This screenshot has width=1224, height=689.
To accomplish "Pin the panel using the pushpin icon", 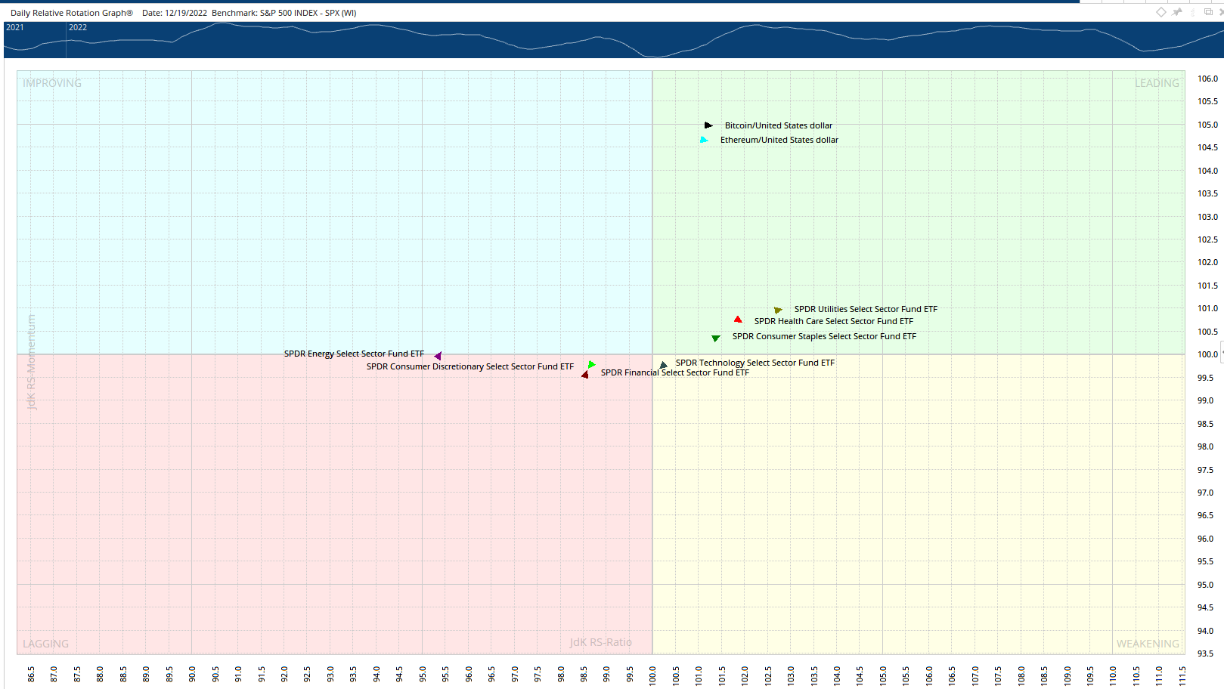I will click(1176, 12).
